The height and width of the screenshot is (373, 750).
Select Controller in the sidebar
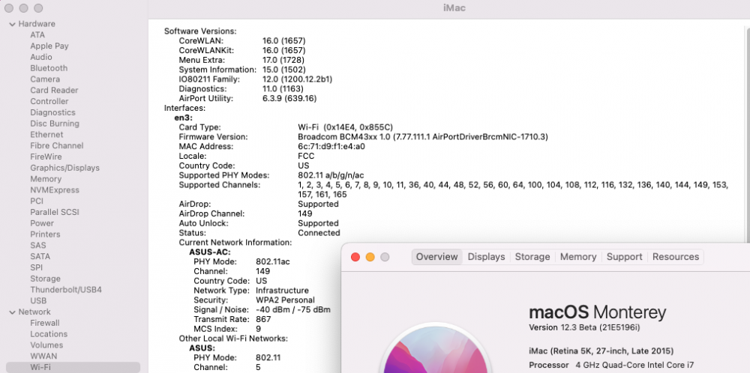point(49,101)
